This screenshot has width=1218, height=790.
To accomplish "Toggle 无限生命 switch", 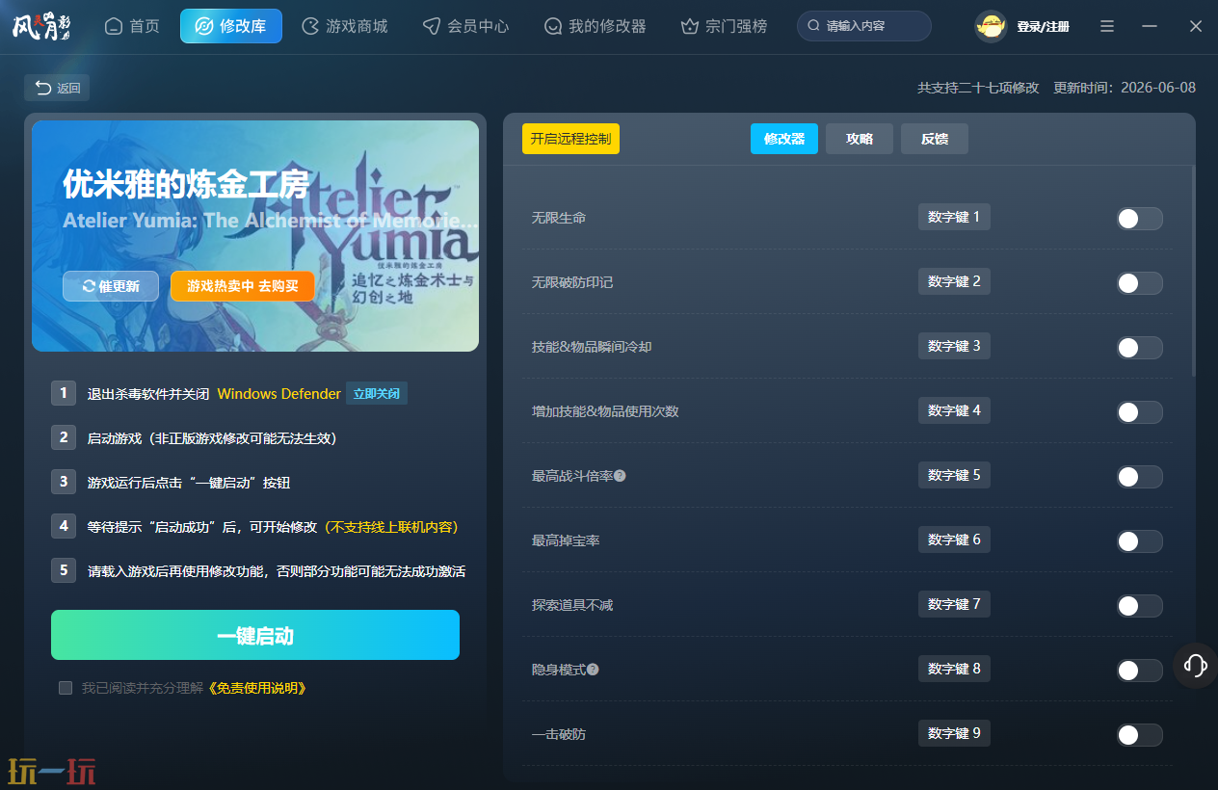I will pyautogui.click(x=1140, y=219).
